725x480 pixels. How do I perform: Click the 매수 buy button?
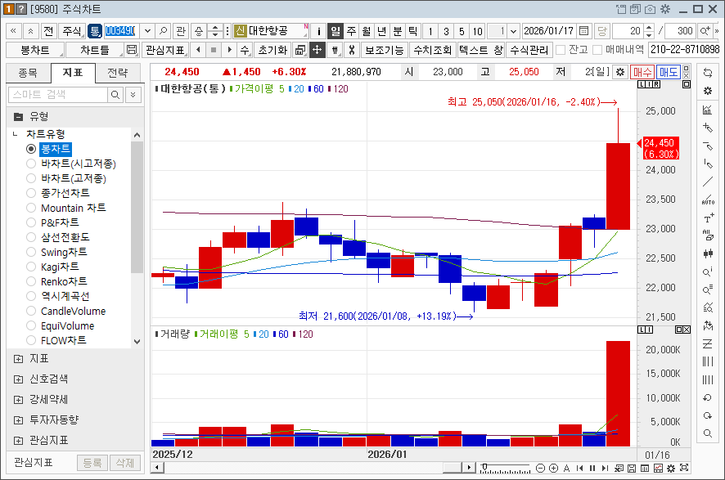642,72
